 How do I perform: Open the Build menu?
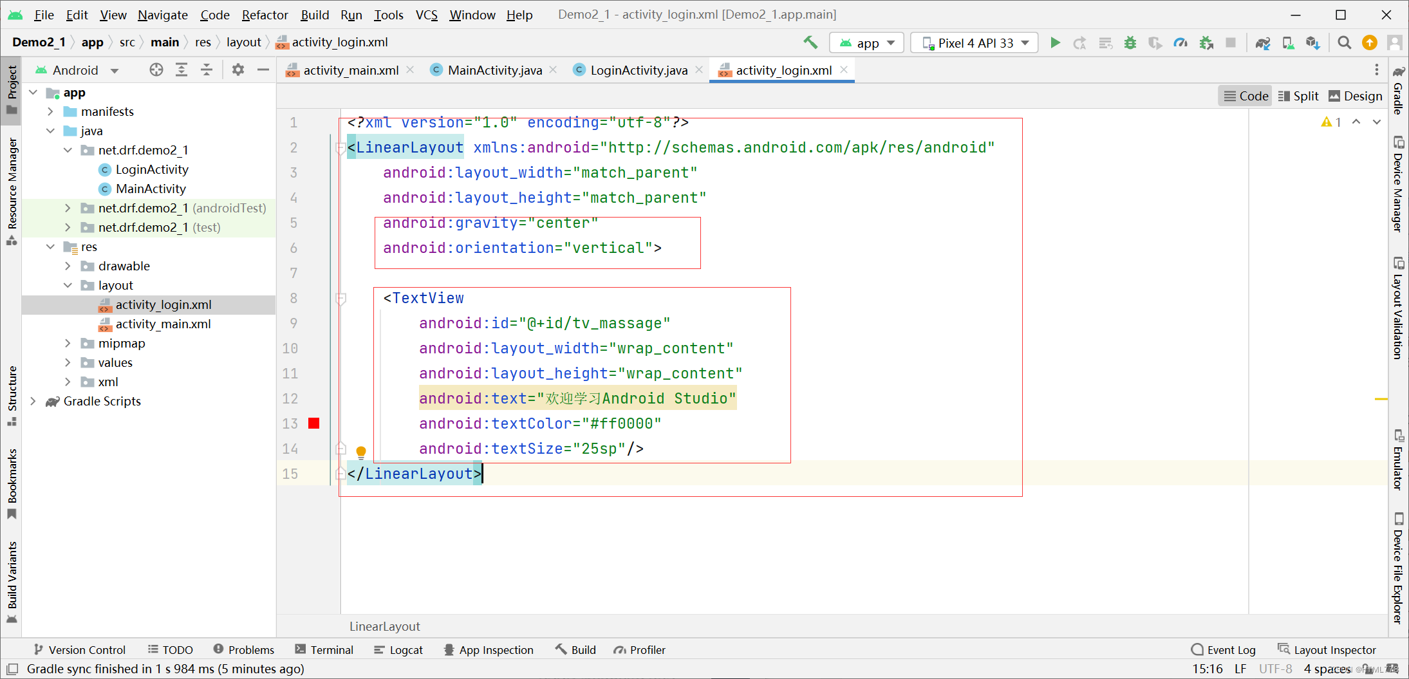pyautogui.click(x=315, y=14)
